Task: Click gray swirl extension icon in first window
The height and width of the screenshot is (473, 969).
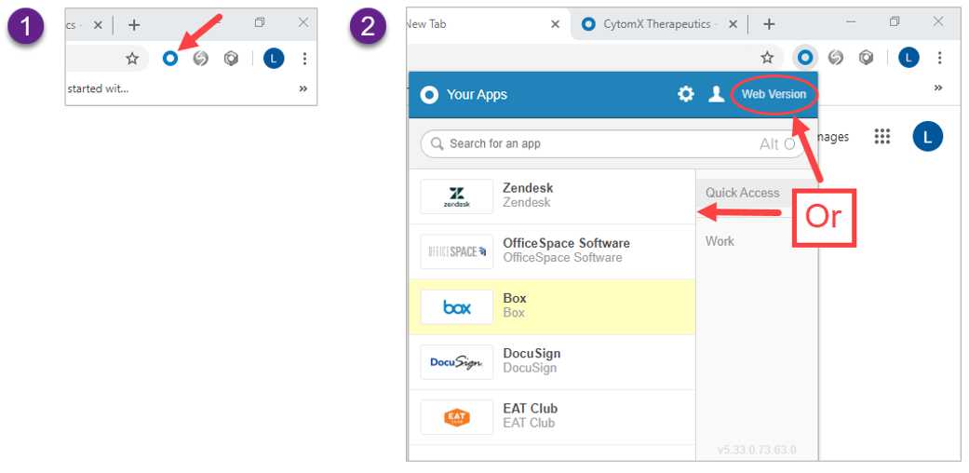Action: 200,59
